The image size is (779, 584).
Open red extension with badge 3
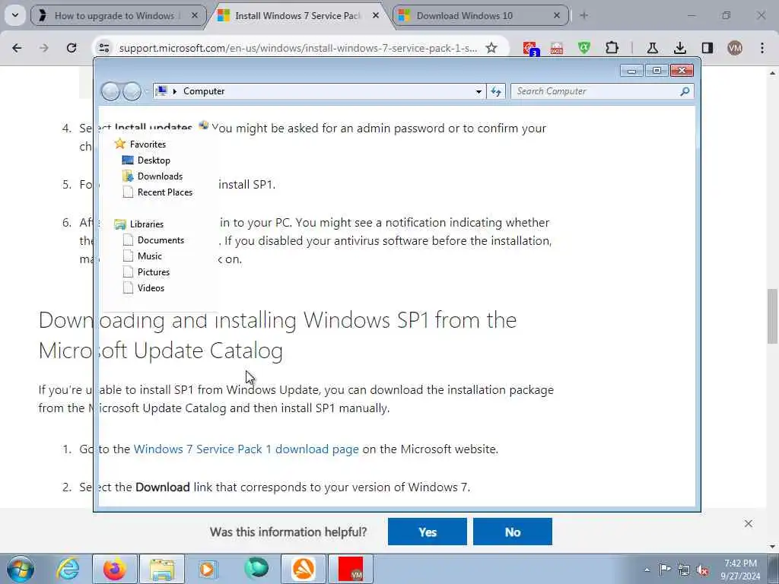(x=530, y=48)
